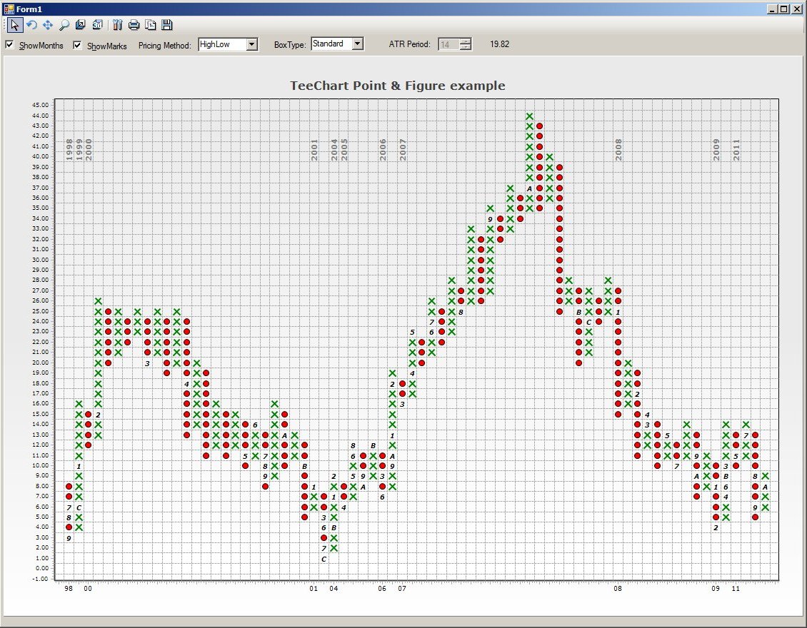Image resolution: width=807 pixels, height=628 pixels.
Task: Click the 'ATR Period:' label
Action: 410,44
